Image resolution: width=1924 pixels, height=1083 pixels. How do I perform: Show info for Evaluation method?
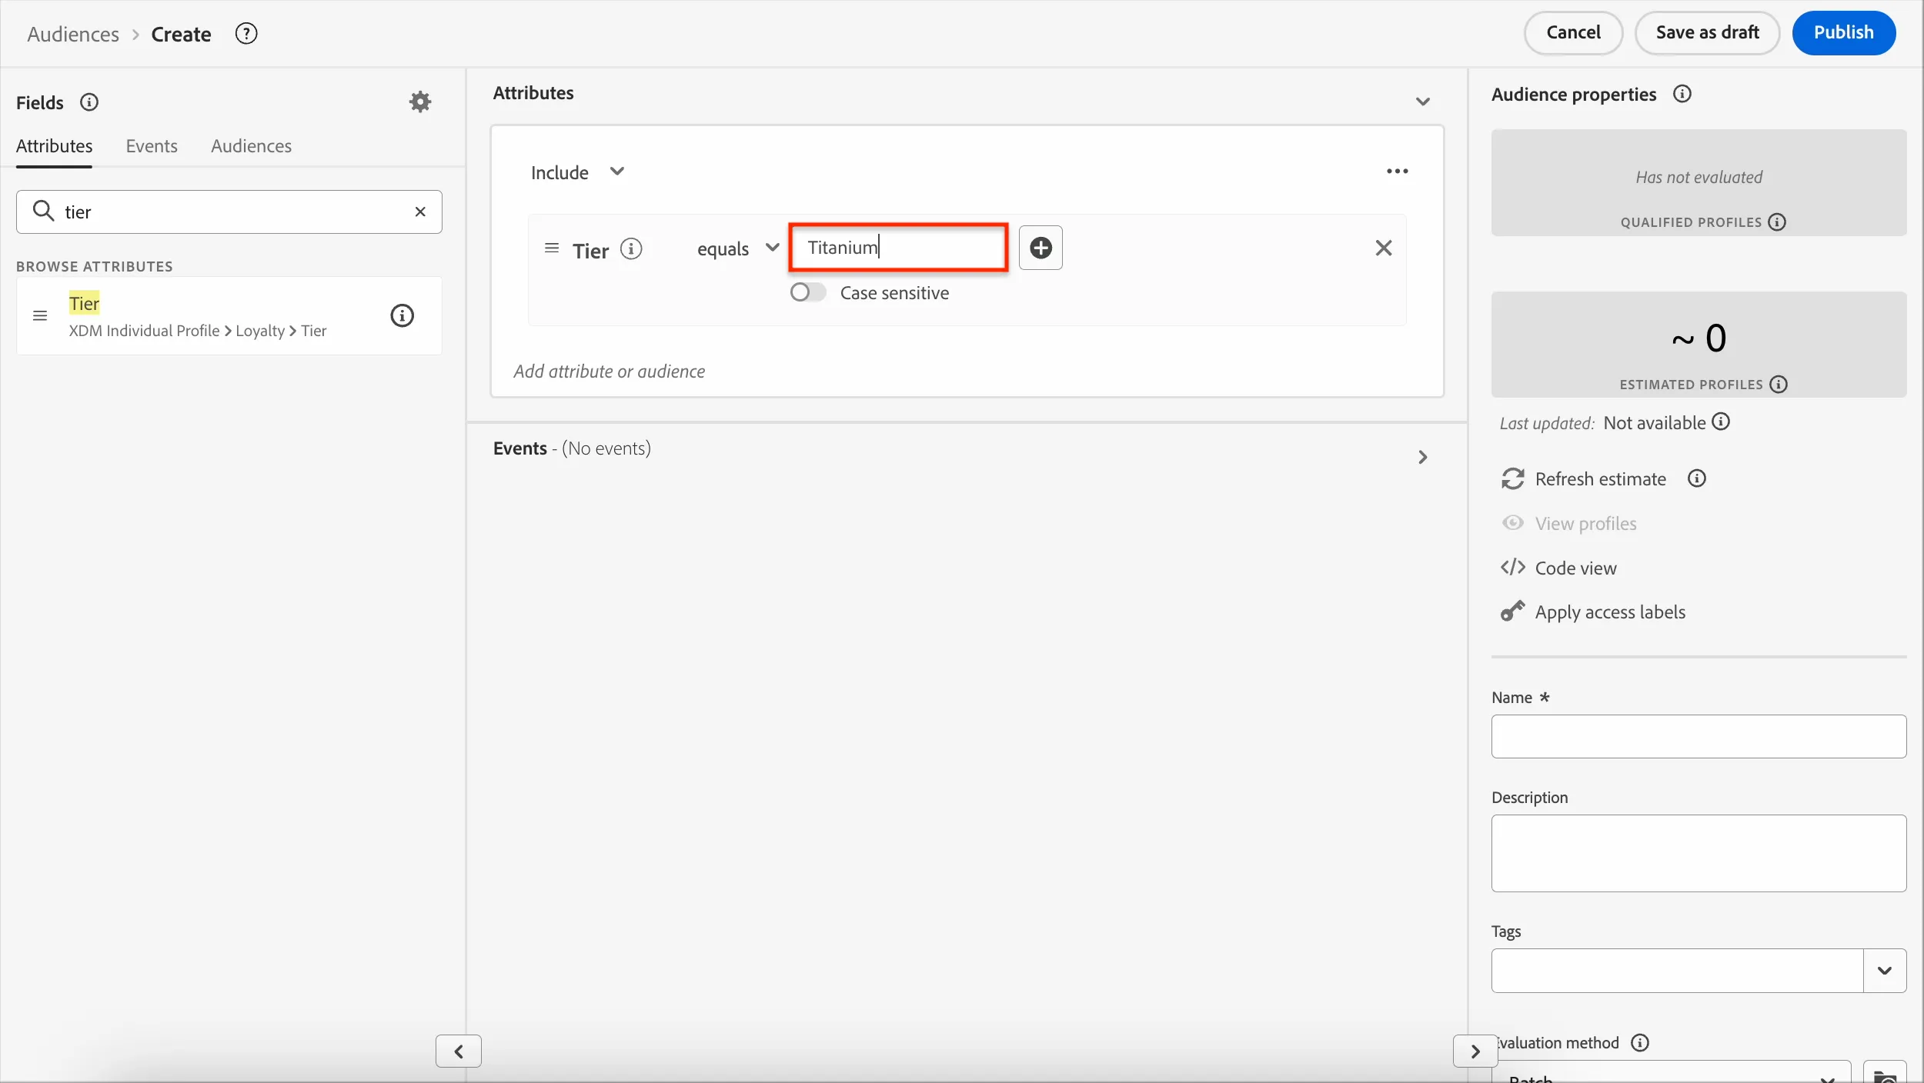pyautogui.click(x=1640, y=1042)
